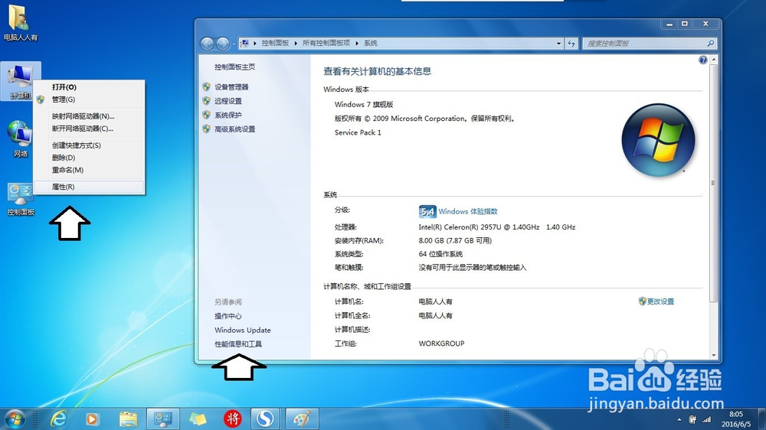Select the WORKGROUP value text
This screenshot has width=766, height=430.
pos(442,344)
